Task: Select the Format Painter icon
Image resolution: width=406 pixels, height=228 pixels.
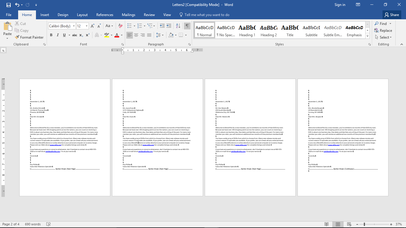Action: coord(29,37)
